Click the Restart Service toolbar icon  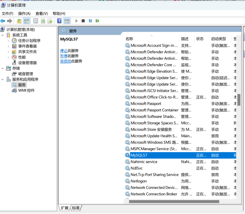(x=97, y=21)
